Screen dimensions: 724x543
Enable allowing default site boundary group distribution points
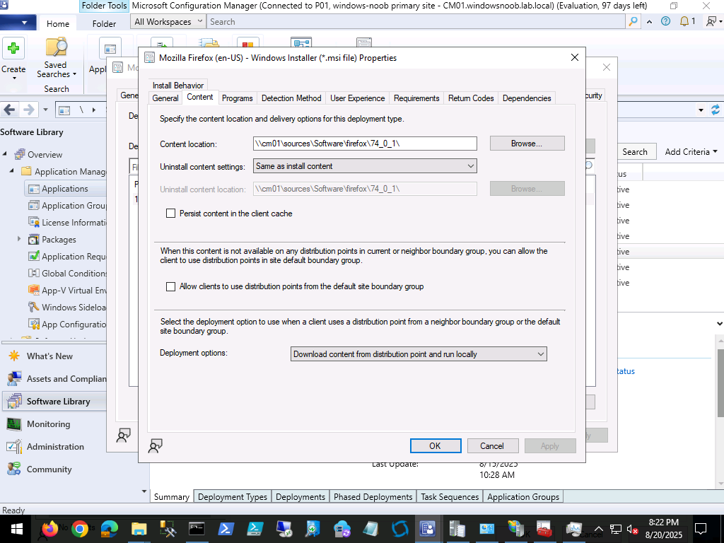[x=171, y=286]
